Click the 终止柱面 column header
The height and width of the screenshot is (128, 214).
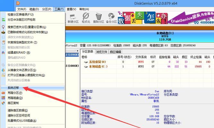click(196, 57)
